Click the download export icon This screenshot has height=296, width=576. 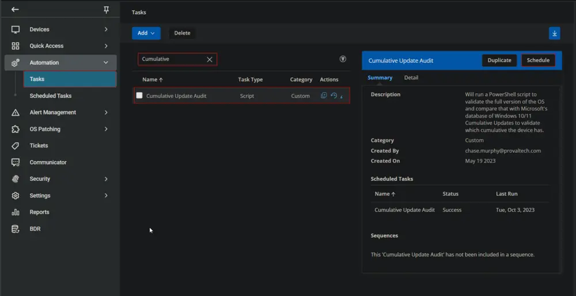[x=555, y=33]
